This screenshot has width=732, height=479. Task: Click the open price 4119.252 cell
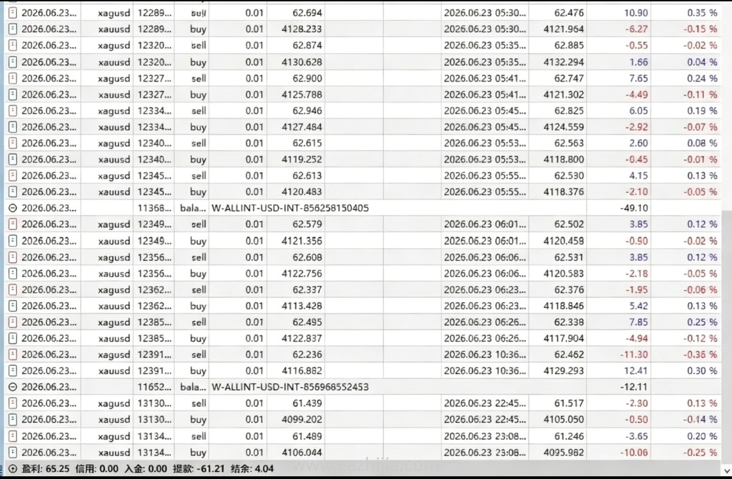click(302, 159)
